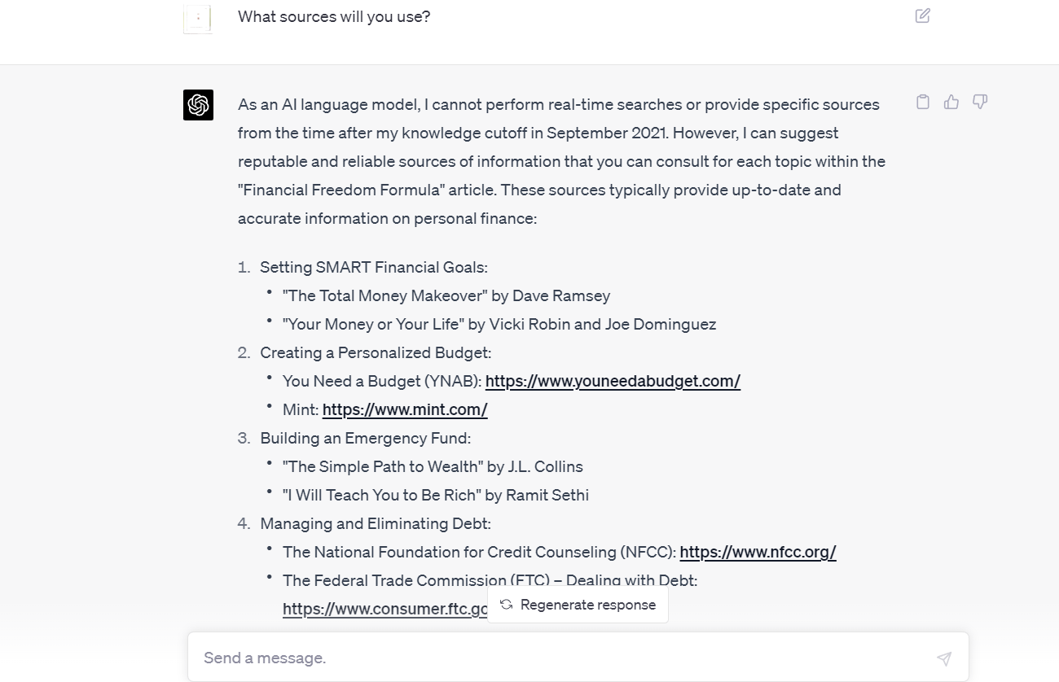Click the "Managing and Eliminating Debt" list item

click(x=375, y=523)
